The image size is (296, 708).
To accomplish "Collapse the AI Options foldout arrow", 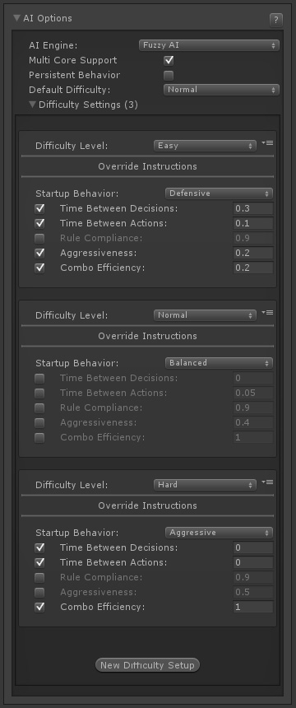I will [x=17, y=18].
